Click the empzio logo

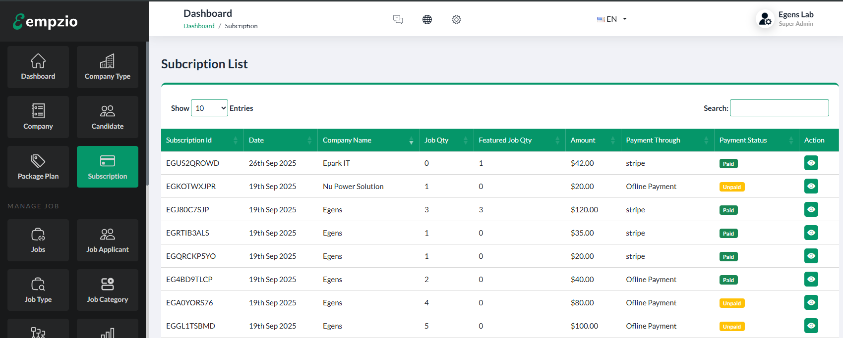(45, 21)
